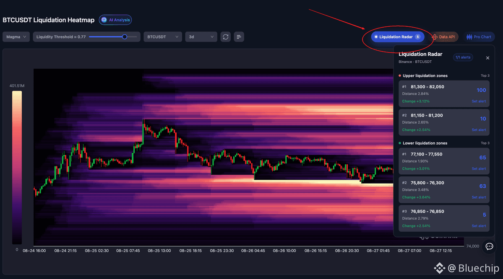This screenshot has width=503, height=279.
Task: Click the score 65 of lower zone #1
Action: point(482,158)
